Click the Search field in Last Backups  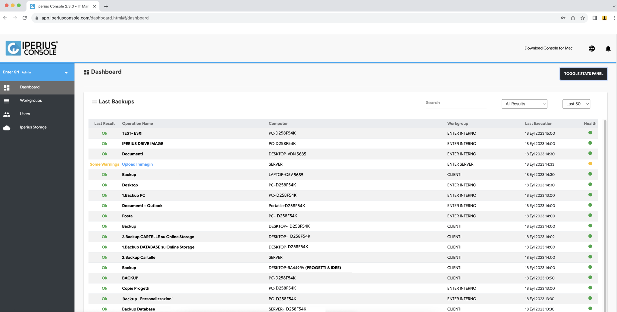pos(456,103)
